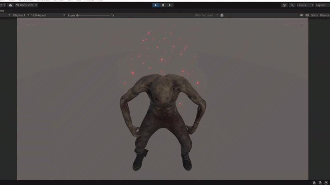
Task: Change the 16:9 Aspect dropdown
Action: point(48,15)
